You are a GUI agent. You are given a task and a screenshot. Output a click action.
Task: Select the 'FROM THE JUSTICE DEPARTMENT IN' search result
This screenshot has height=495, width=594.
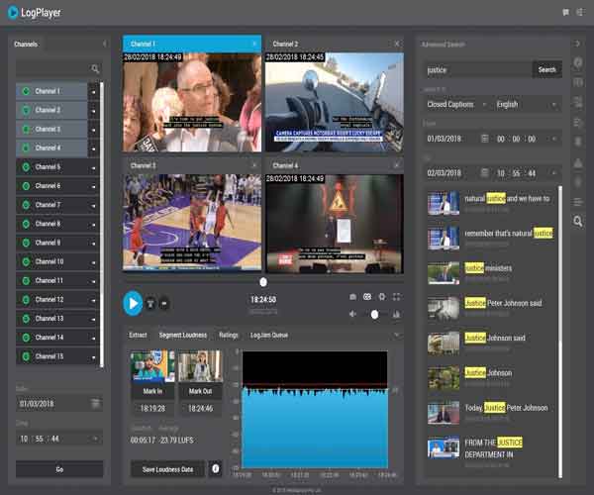click(492, 448)
